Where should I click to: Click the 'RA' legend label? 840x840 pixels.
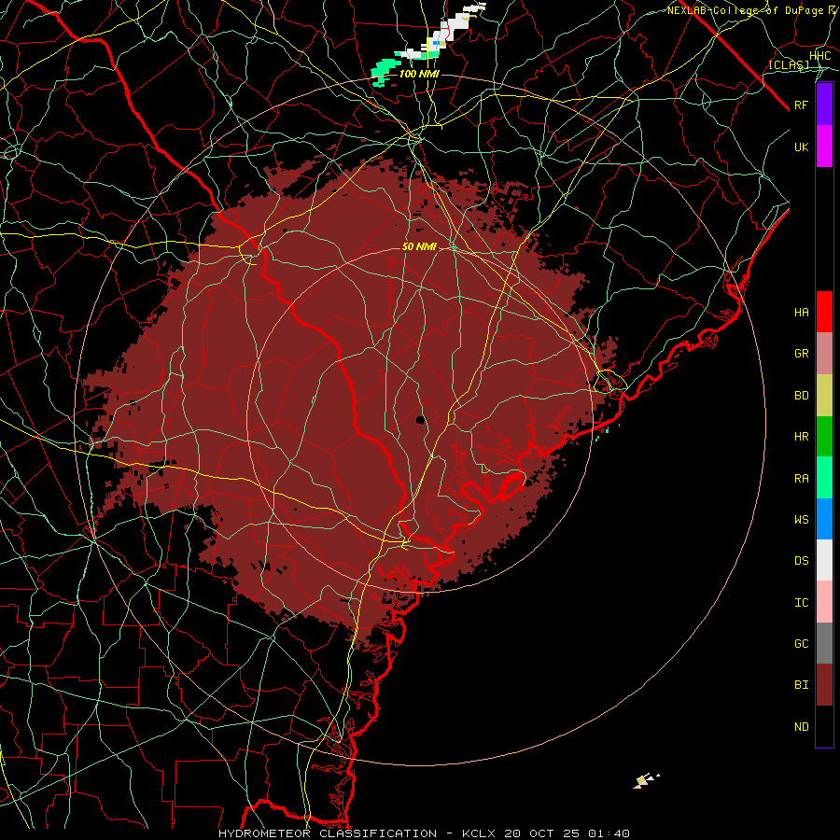tap(801, 479)
